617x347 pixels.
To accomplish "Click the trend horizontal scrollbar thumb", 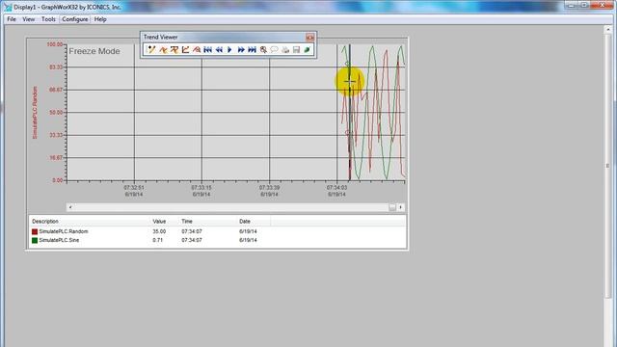I will coord(392,207).
